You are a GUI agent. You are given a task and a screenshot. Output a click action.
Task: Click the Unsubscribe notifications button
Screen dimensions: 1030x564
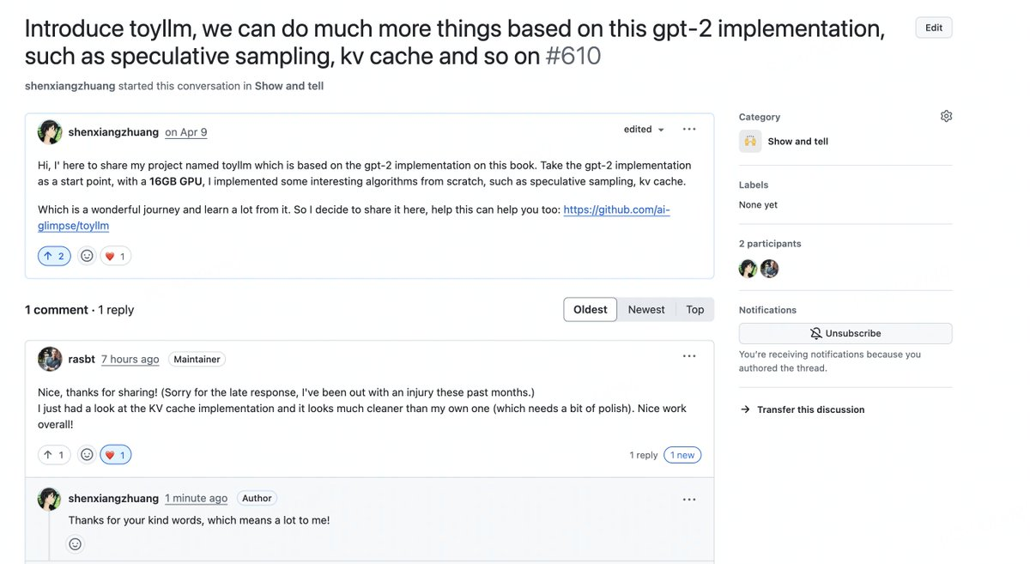click(x=845, y=333)
